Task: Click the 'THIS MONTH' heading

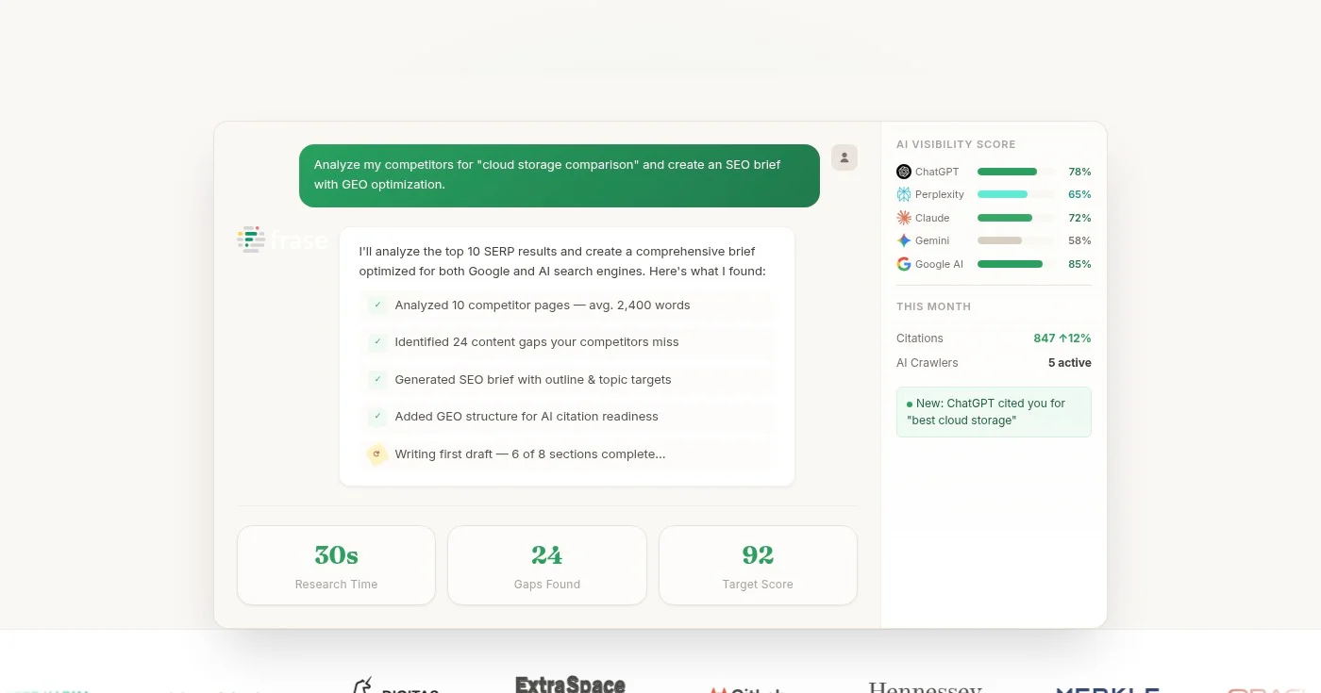Action: [933, 306]
